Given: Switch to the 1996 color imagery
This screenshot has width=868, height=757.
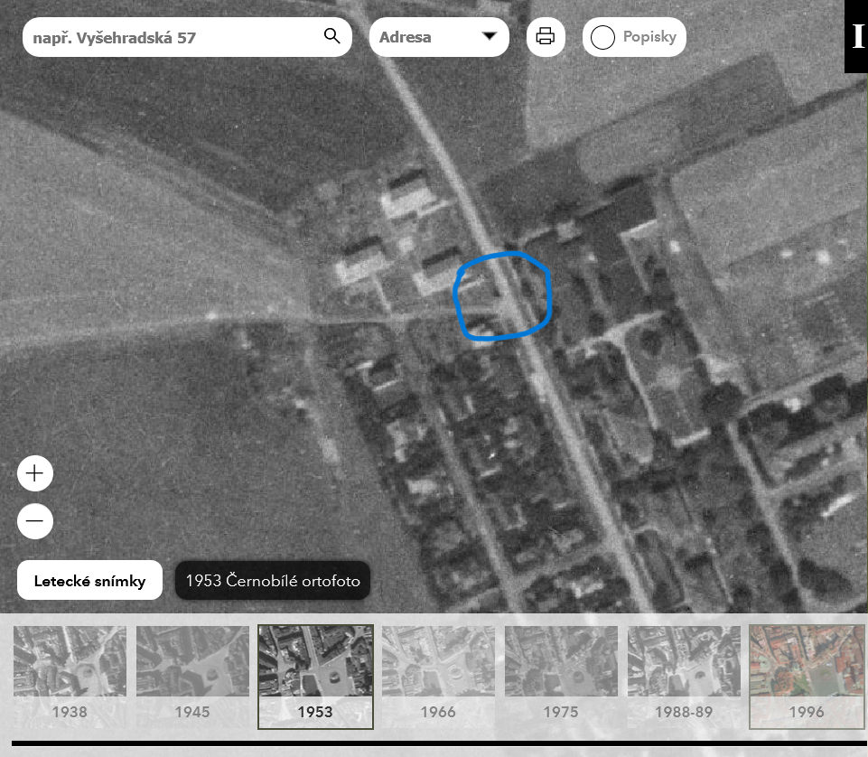Looking at the screenshot, I should click(x=807, y=676).
